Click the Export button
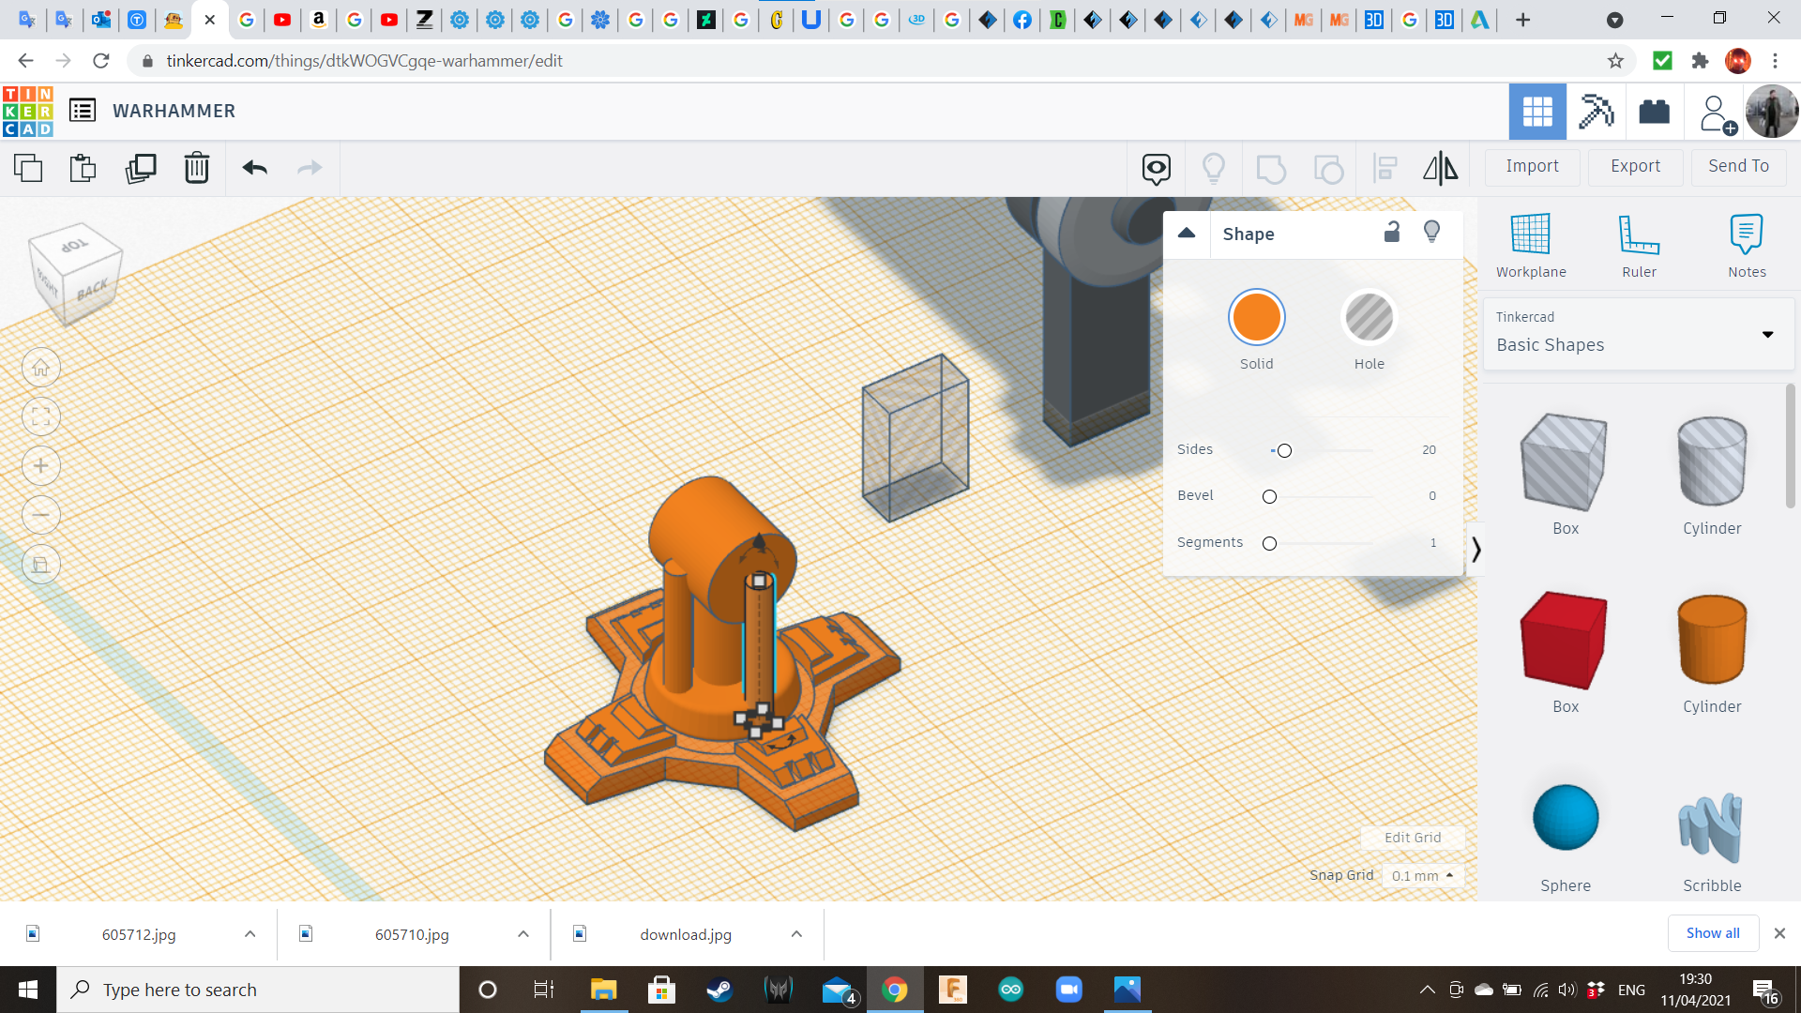Viewport: 1801px width, 1013px height. (x=1635, y=166)
